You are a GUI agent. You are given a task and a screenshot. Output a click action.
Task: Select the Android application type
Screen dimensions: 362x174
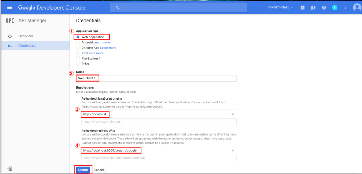point(78,42)
